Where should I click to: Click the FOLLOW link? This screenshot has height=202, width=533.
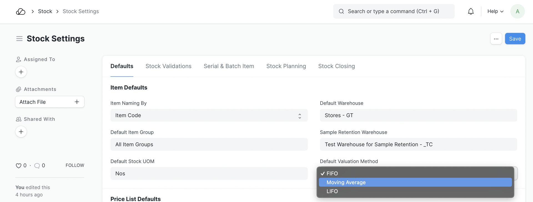75,165
